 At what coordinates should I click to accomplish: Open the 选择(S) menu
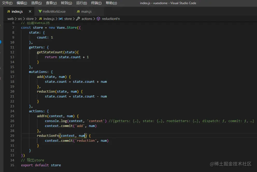click(36, 3)
